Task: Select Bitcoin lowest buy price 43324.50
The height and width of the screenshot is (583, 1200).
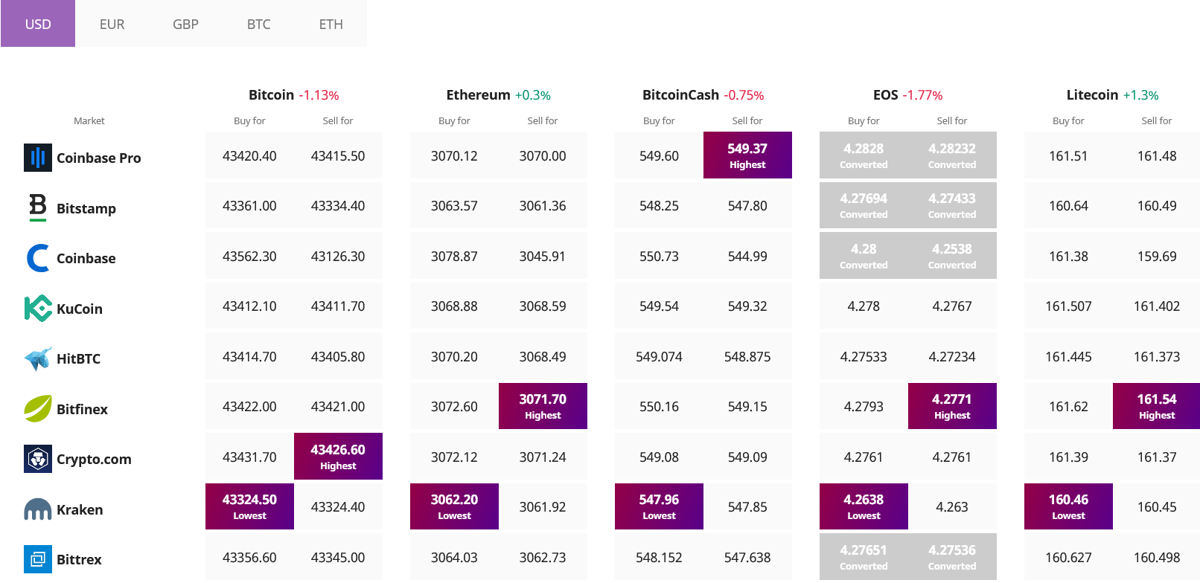Action: 249,506
